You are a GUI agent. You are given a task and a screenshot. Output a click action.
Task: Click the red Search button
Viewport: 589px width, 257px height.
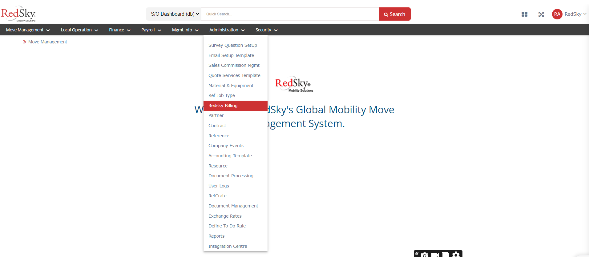(x=394, y=14)
